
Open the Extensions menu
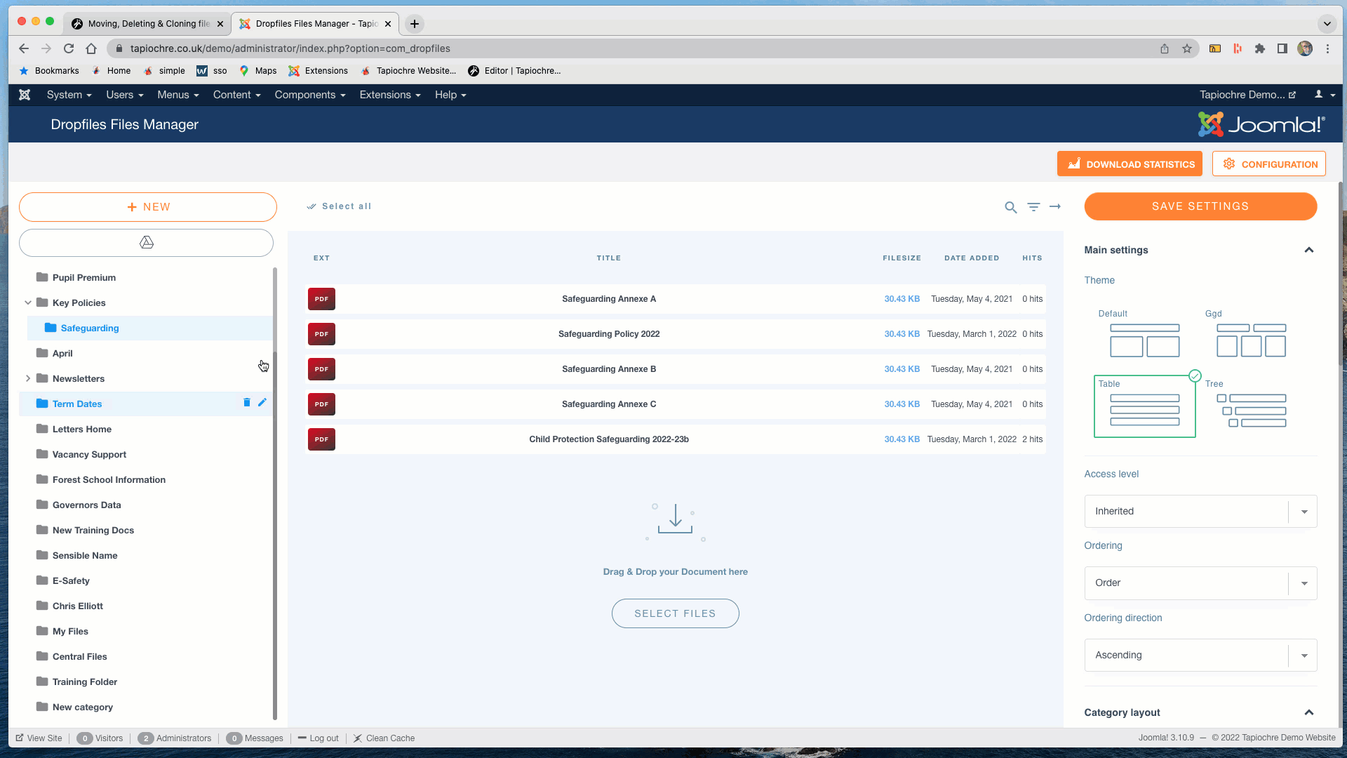390,95
